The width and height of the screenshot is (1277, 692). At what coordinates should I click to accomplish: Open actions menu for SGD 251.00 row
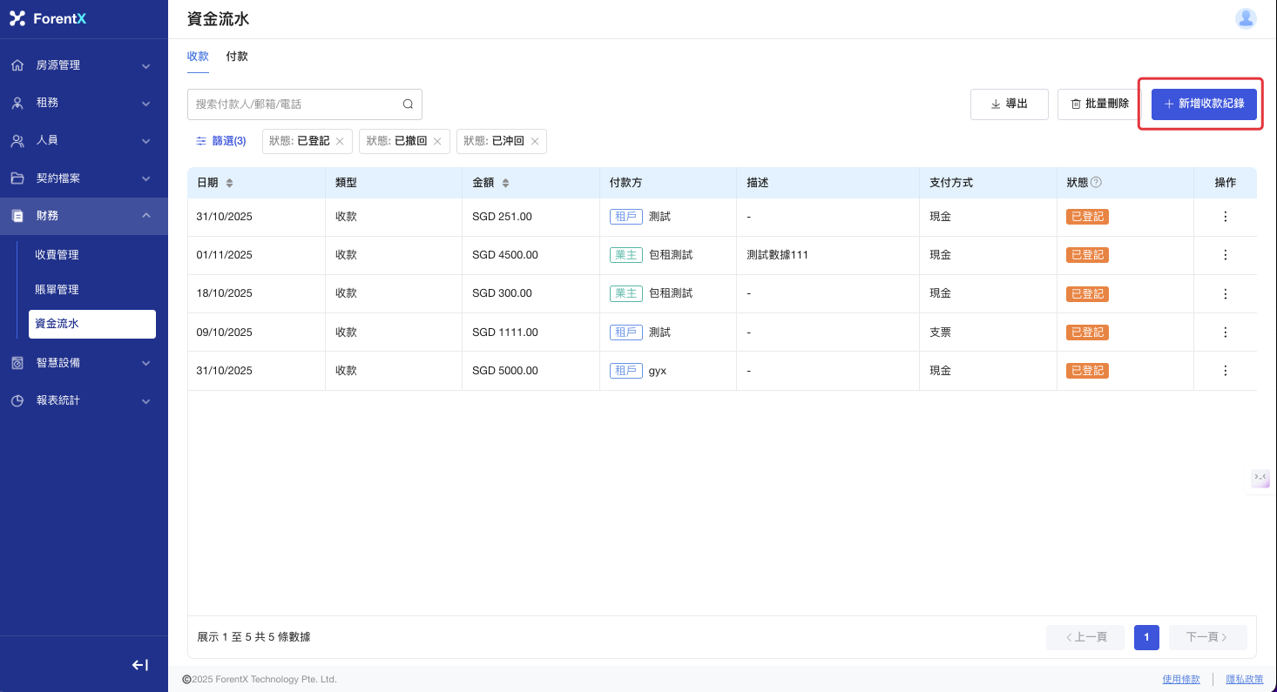[1225, 217]
